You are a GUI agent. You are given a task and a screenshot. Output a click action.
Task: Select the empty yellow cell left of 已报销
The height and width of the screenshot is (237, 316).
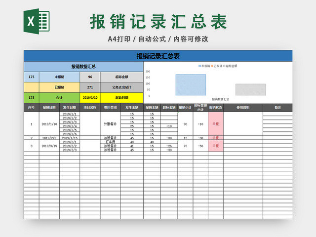(32, 87)
